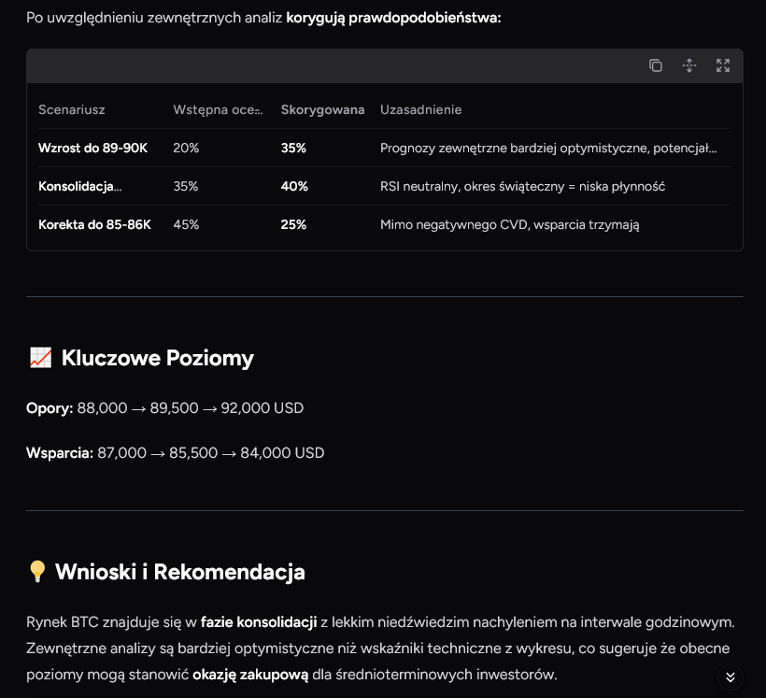Click the Wnioski i Rekomendacja heading

pos(179,572)
